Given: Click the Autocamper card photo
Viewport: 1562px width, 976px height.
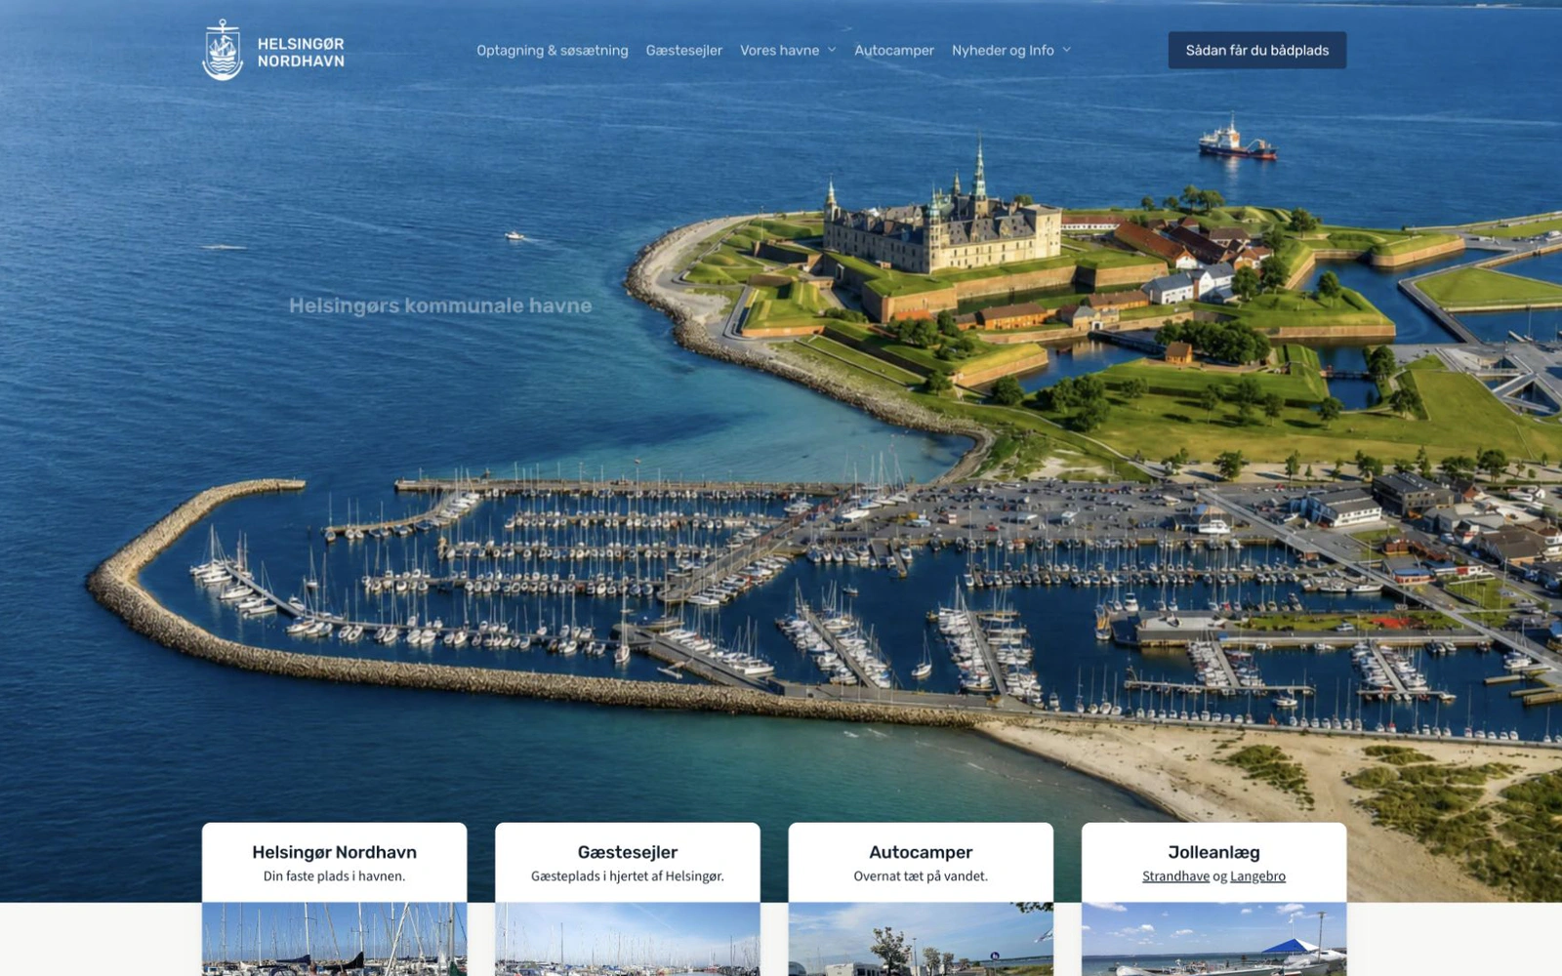Looking at the screenshot, I should point(921,939).
